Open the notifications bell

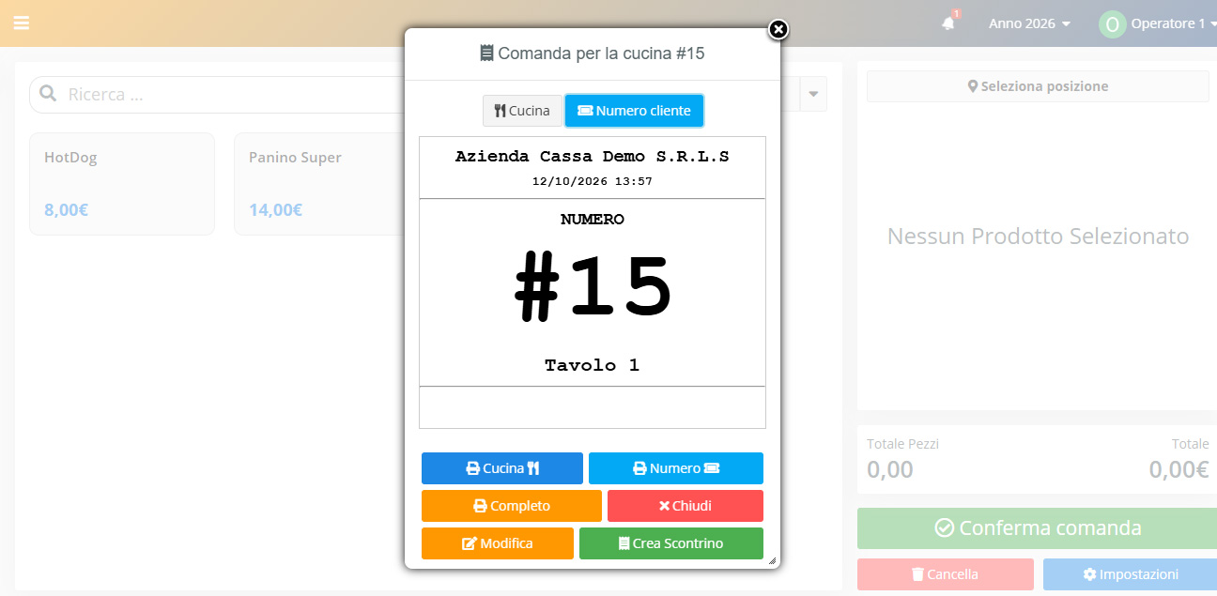pyautogui.click(x=948, y=23)
